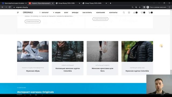
Task: Click the right Отзыв полностью button
Action: 100,19
